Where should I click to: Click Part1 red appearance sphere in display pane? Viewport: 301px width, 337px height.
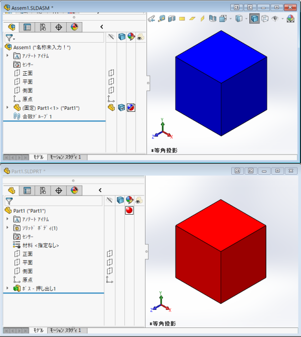point(129,211)
